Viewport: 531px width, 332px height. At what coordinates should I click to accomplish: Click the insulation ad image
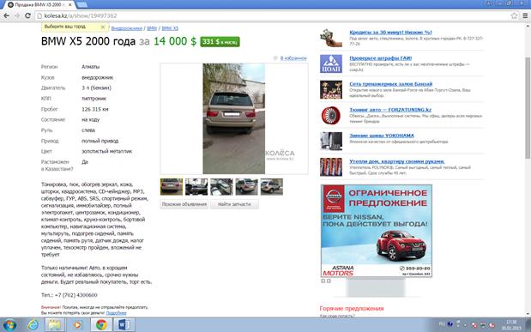pos(331,167)
